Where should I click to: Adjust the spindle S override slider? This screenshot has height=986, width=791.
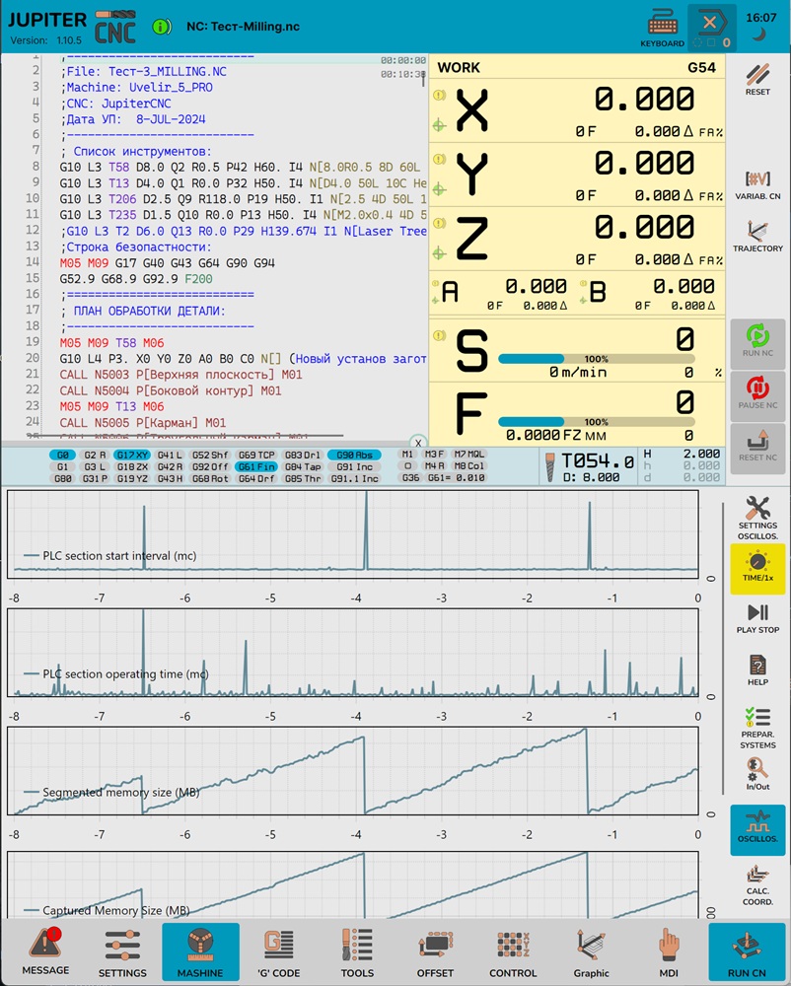[x=596, y=359]
